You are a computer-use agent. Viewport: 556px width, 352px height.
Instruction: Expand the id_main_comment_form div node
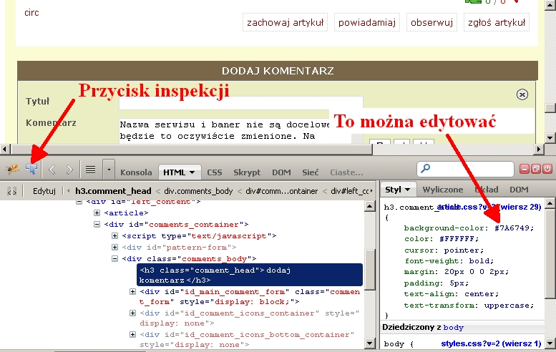(x=132, y=292)
